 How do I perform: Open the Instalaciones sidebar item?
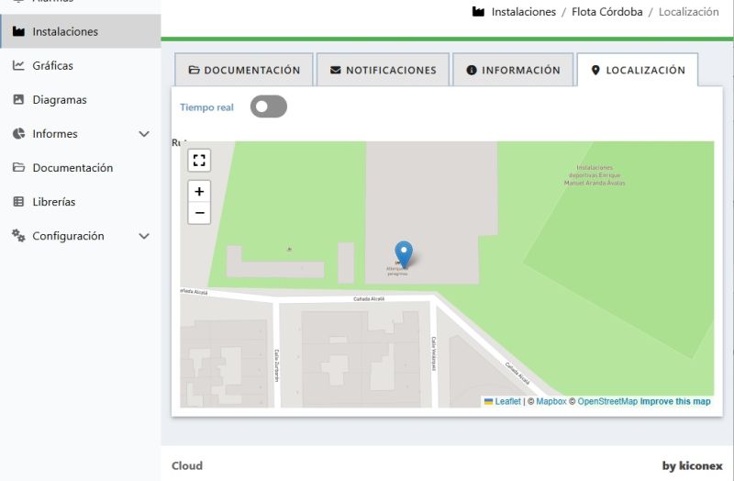click(81, 31)
